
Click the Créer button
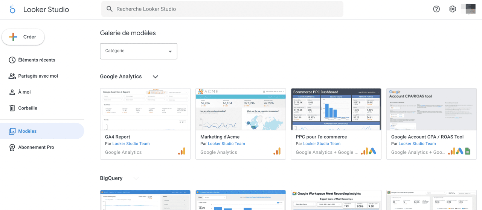pos(23,37)
